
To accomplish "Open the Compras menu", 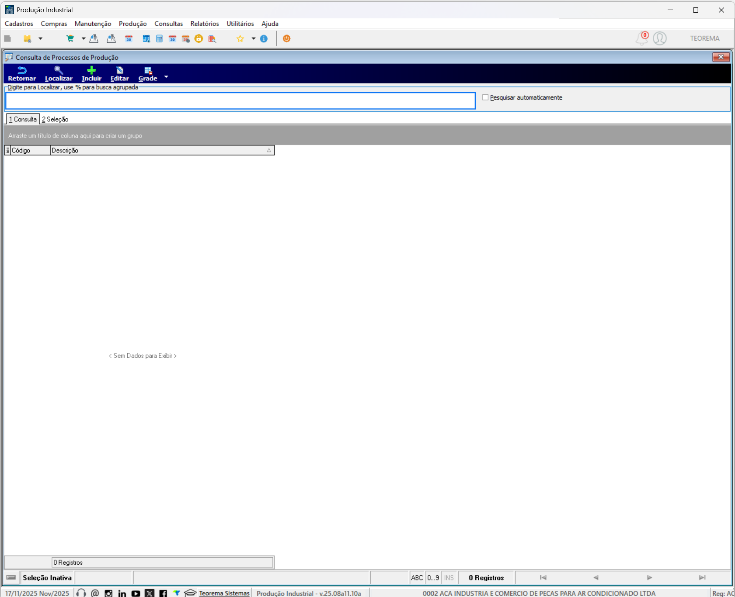I will (54, 24).
